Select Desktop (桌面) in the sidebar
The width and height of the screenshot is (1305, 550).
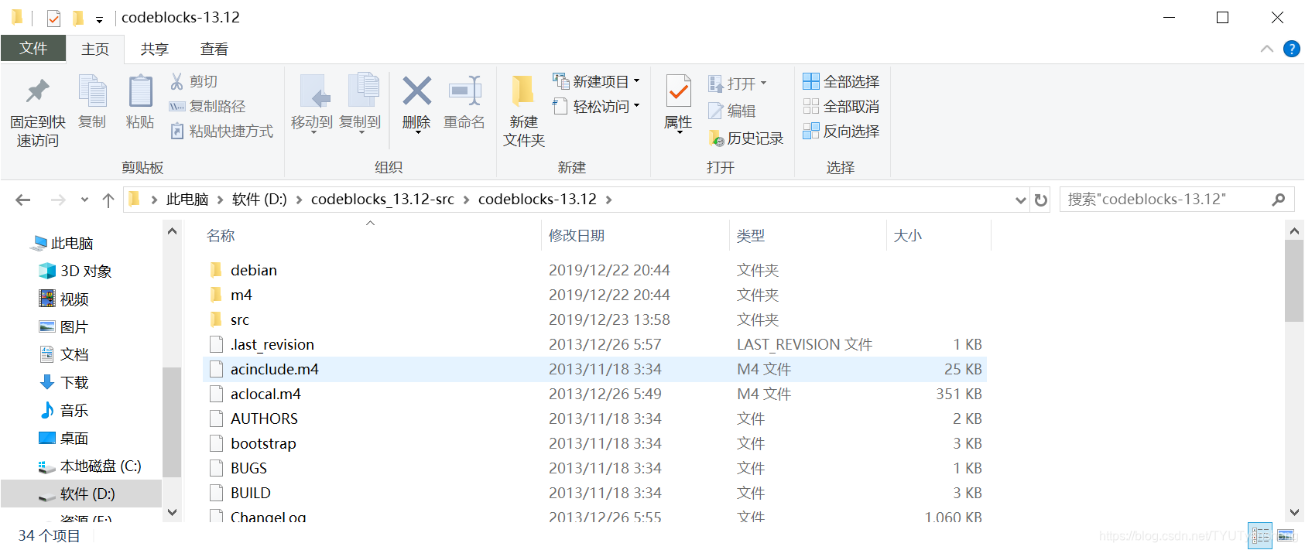click(x=64, y=438)
